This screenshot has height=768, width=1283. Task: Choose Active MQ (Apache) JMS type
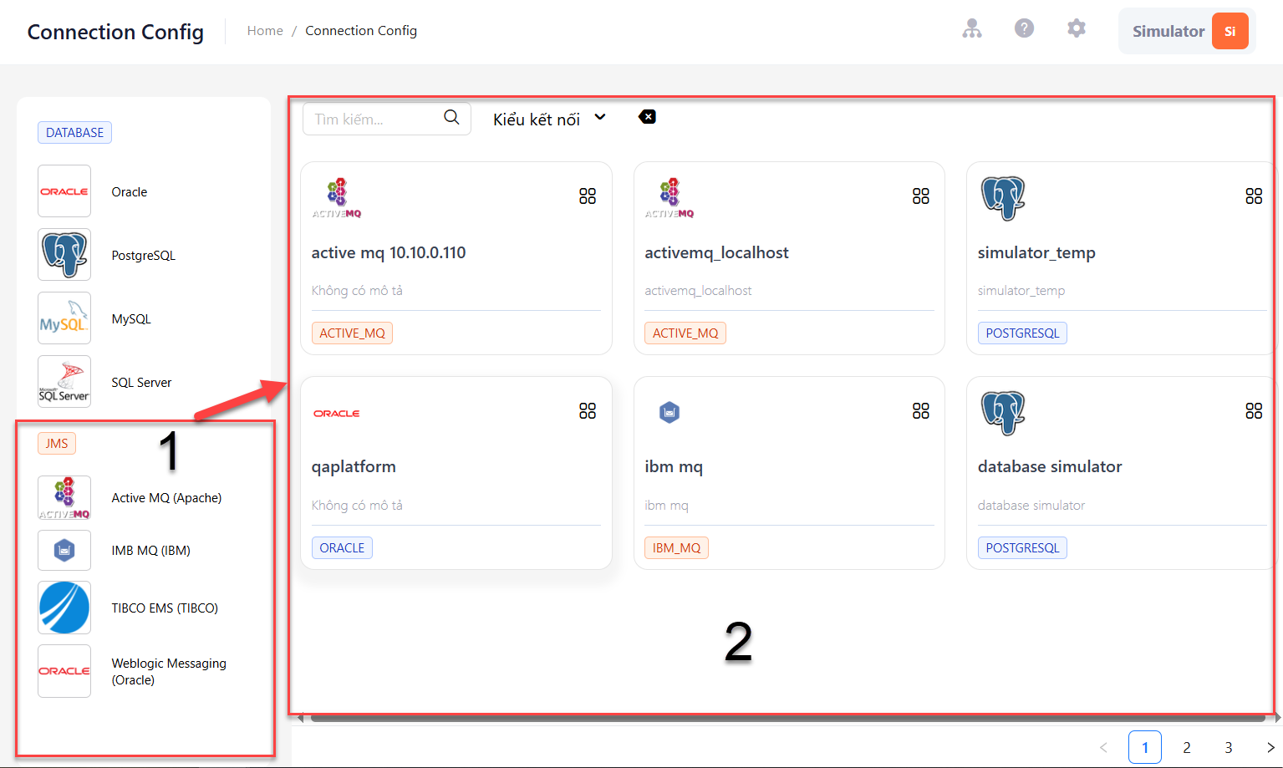pyautogui.click(x=166, y=497)
